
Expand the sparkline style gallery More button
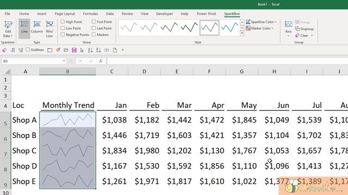pos(242,34)
